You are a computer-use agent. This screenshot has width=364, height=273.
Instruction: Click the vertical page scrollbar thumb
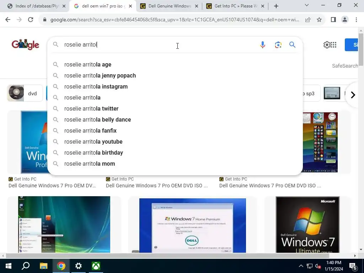pyautogui.click(x=361, y=49)
